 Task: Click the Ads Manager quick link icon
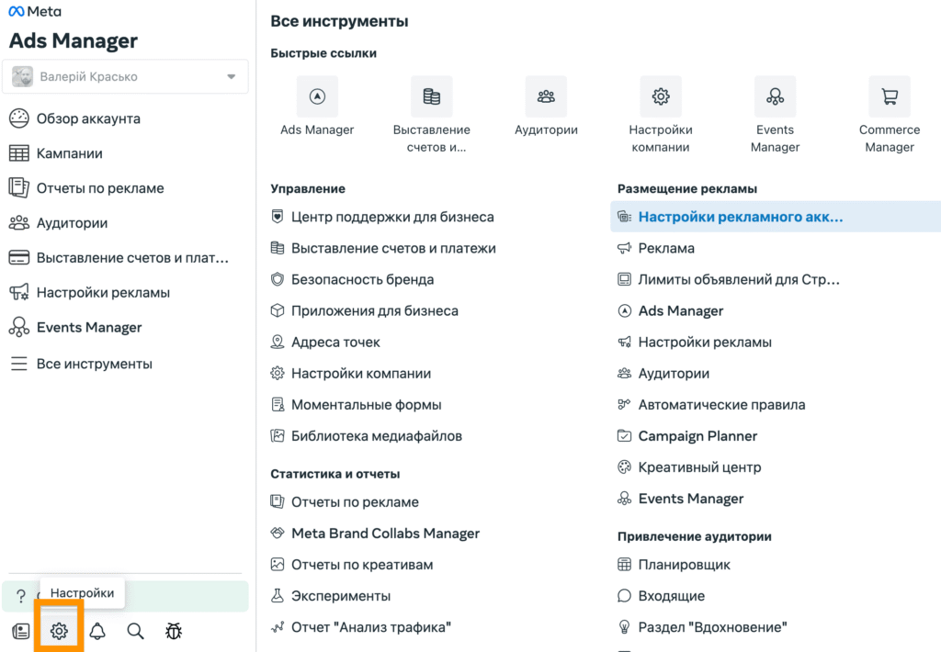point(317,96)
